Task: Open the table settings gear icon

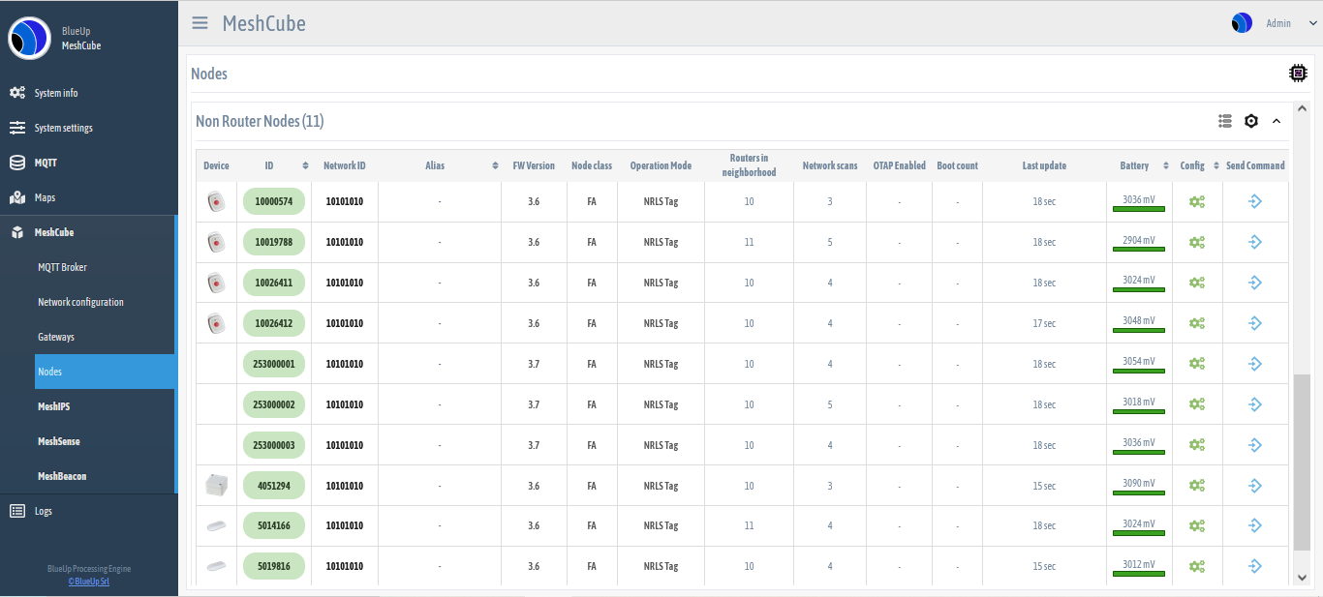Action: click(x=1250, y=121)
